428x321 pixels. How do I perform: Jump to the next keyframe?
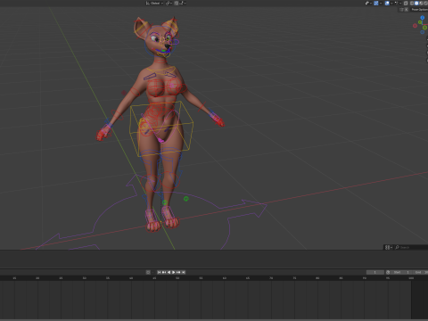click(178, 272)
